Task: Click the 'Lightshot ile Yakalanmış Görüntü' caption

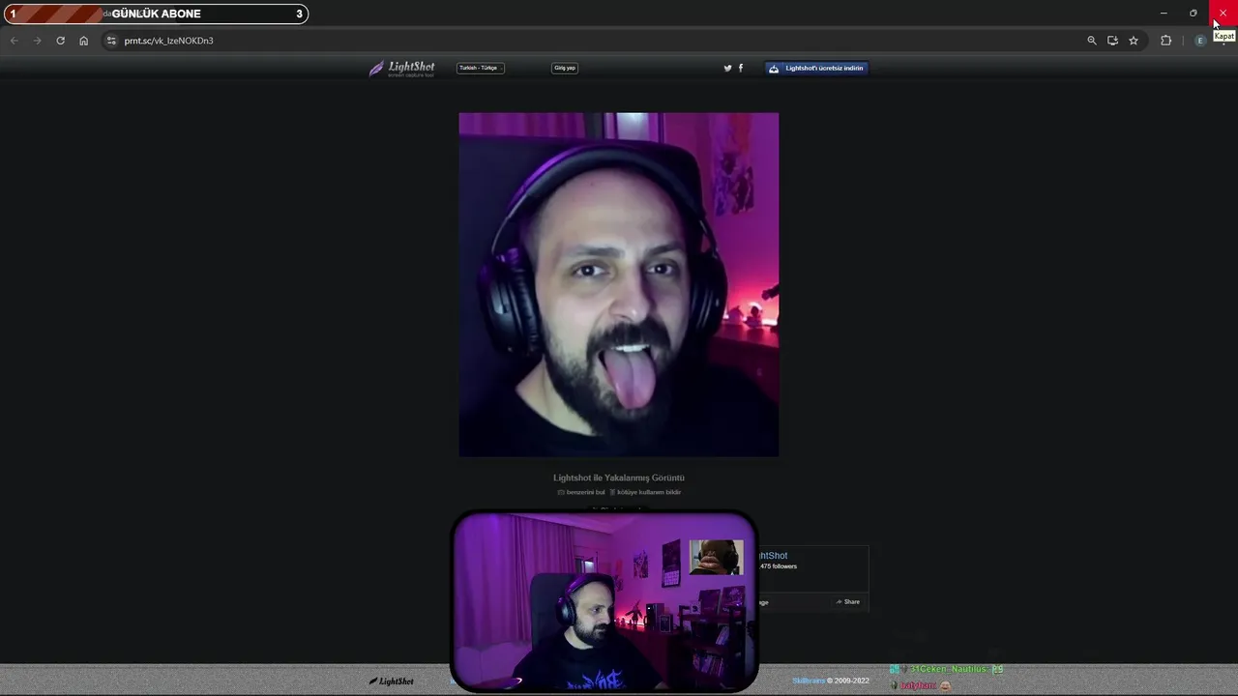Action: click(x=619, y=478)
